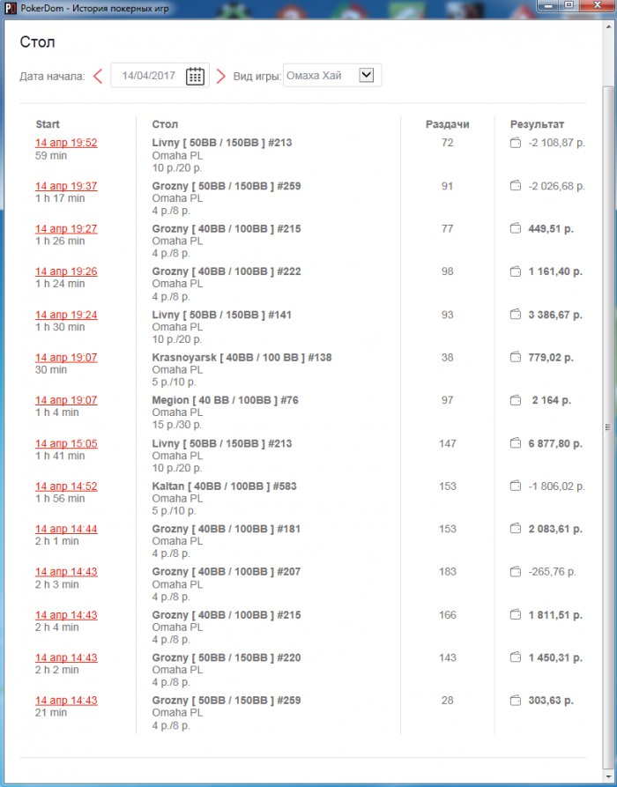Viewport: 617px width, 787px height.
Task: Open the calendar date picker icon
Action: click(195, 76)
